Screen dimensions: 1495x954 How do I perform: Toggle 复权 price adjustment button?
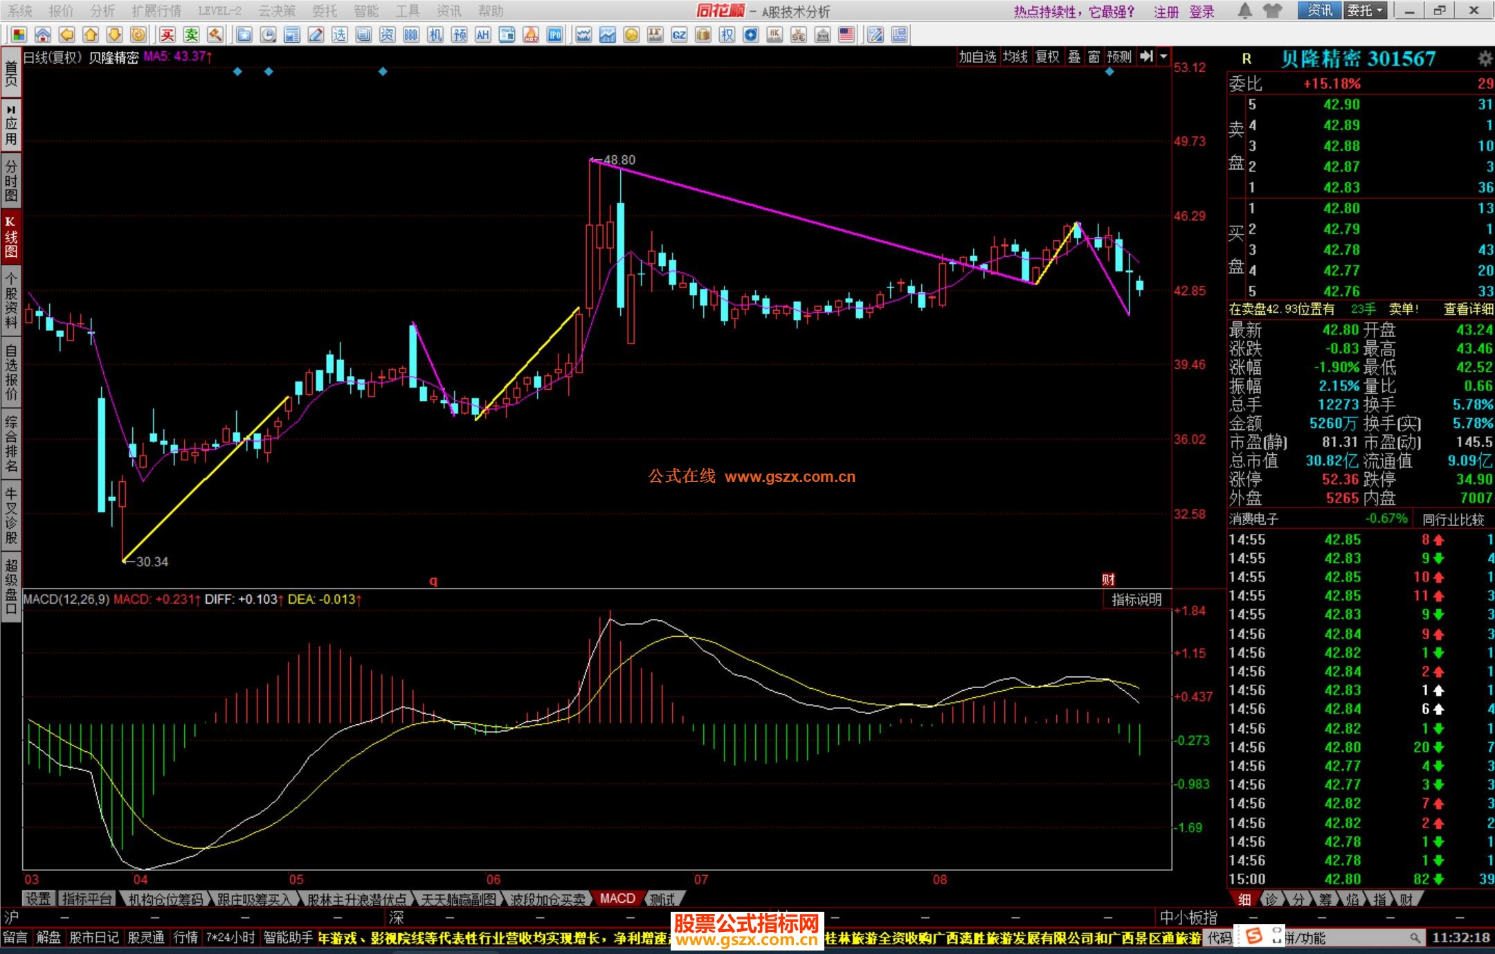[1047, 57]
